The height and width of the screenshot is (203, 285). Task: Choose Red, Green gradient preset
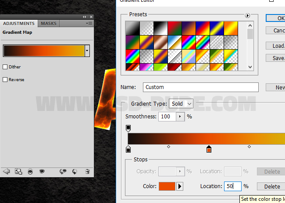(x=175, y=28)
